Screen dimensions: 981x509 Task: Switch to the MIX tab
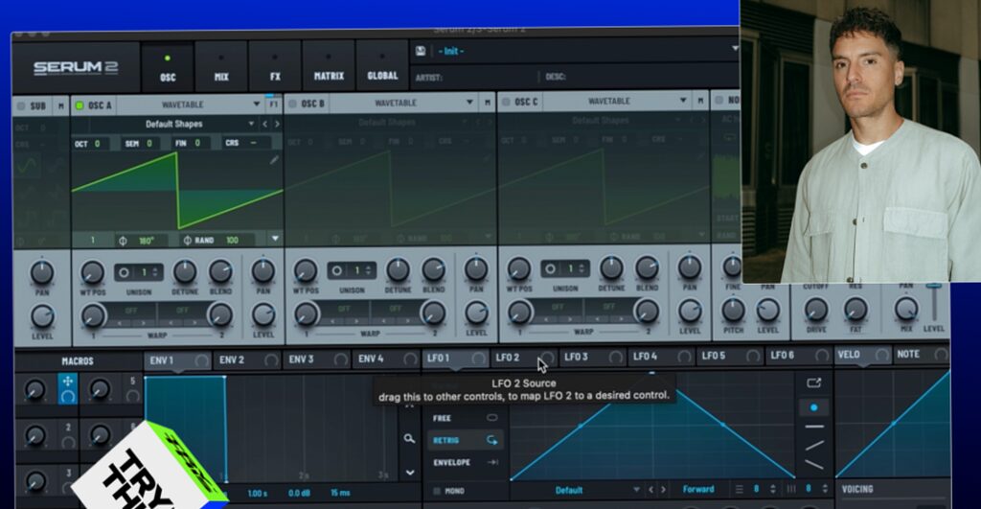click(x=221, y=67)
